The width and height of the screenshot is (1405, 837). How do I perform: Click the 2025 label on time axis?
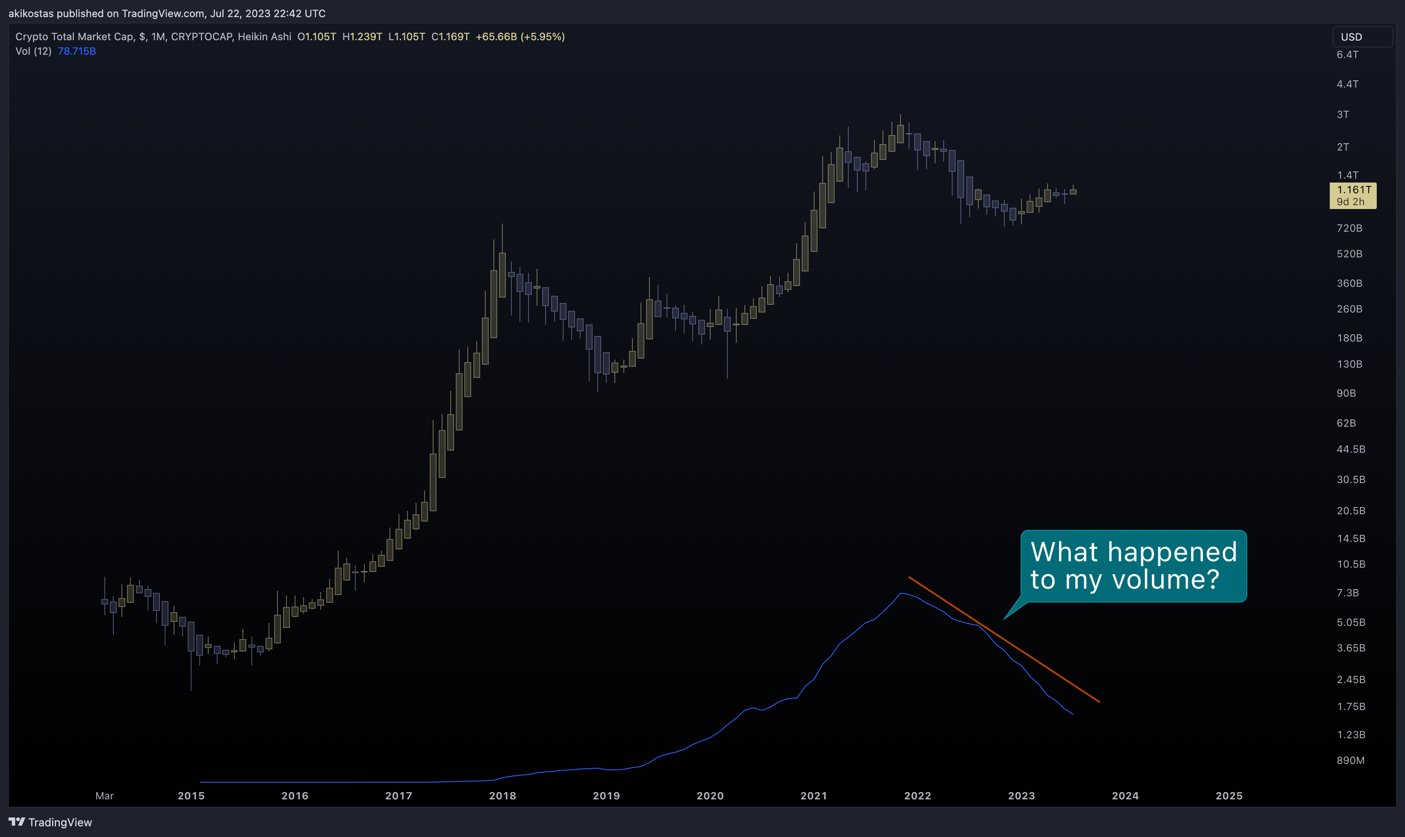(x=1229, y=796)
